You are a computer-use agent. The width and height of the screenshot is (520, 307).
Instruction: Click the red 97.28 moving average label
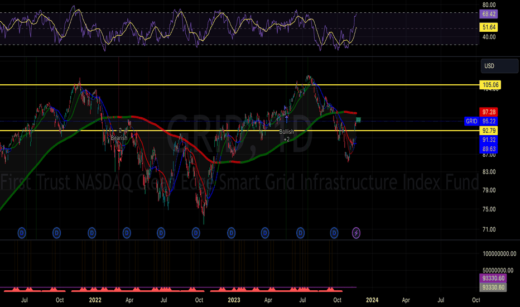[x=489, y=112]
